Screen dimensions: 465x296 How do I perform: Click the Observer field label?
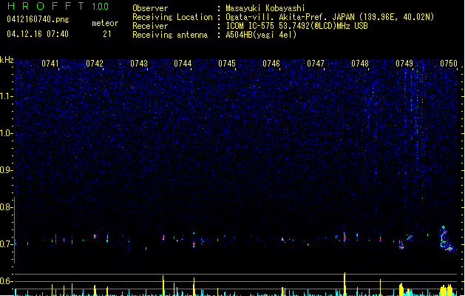[150, 8]
